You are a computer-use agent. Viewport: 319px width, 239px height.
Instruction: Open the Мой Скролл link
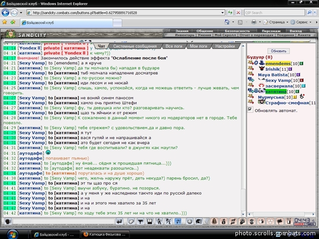tap(225, 35)
